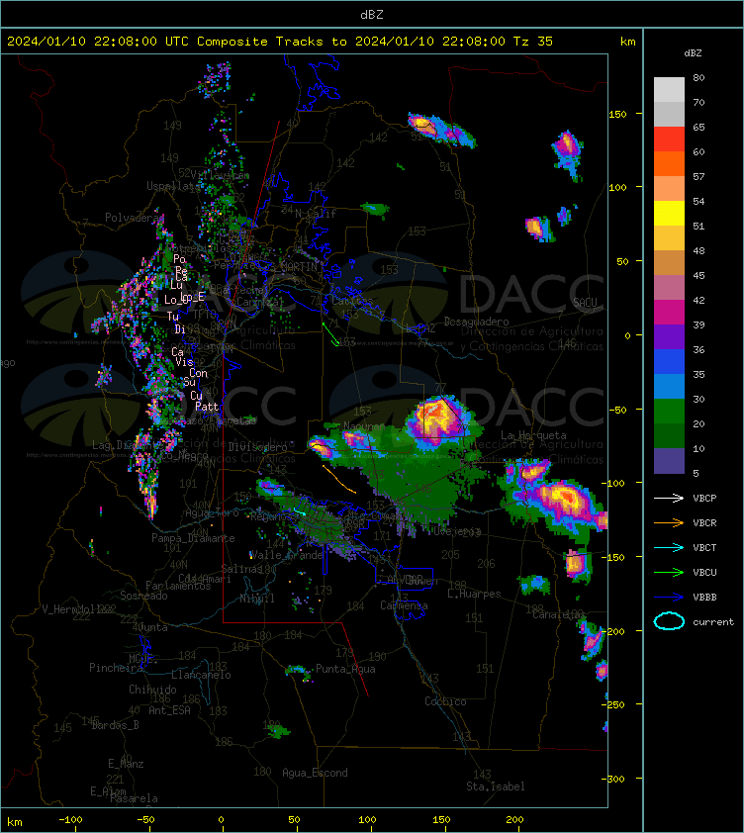This screenshot has width=744, height=833.
Task: Click the 'Desaguadero' map label
Action: [476, 322]
